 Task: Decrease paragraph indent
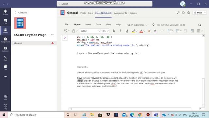[186, 31]
